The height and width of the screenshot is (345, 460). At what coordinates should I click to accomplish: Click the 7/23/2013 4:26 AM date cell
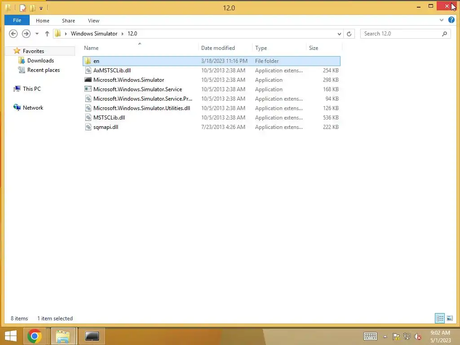(x=223, y=127)
